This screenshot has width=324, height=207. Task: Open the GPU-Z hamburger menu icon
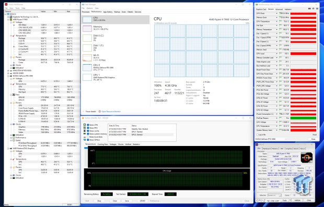pyautogui.click(x=317, y=9)
